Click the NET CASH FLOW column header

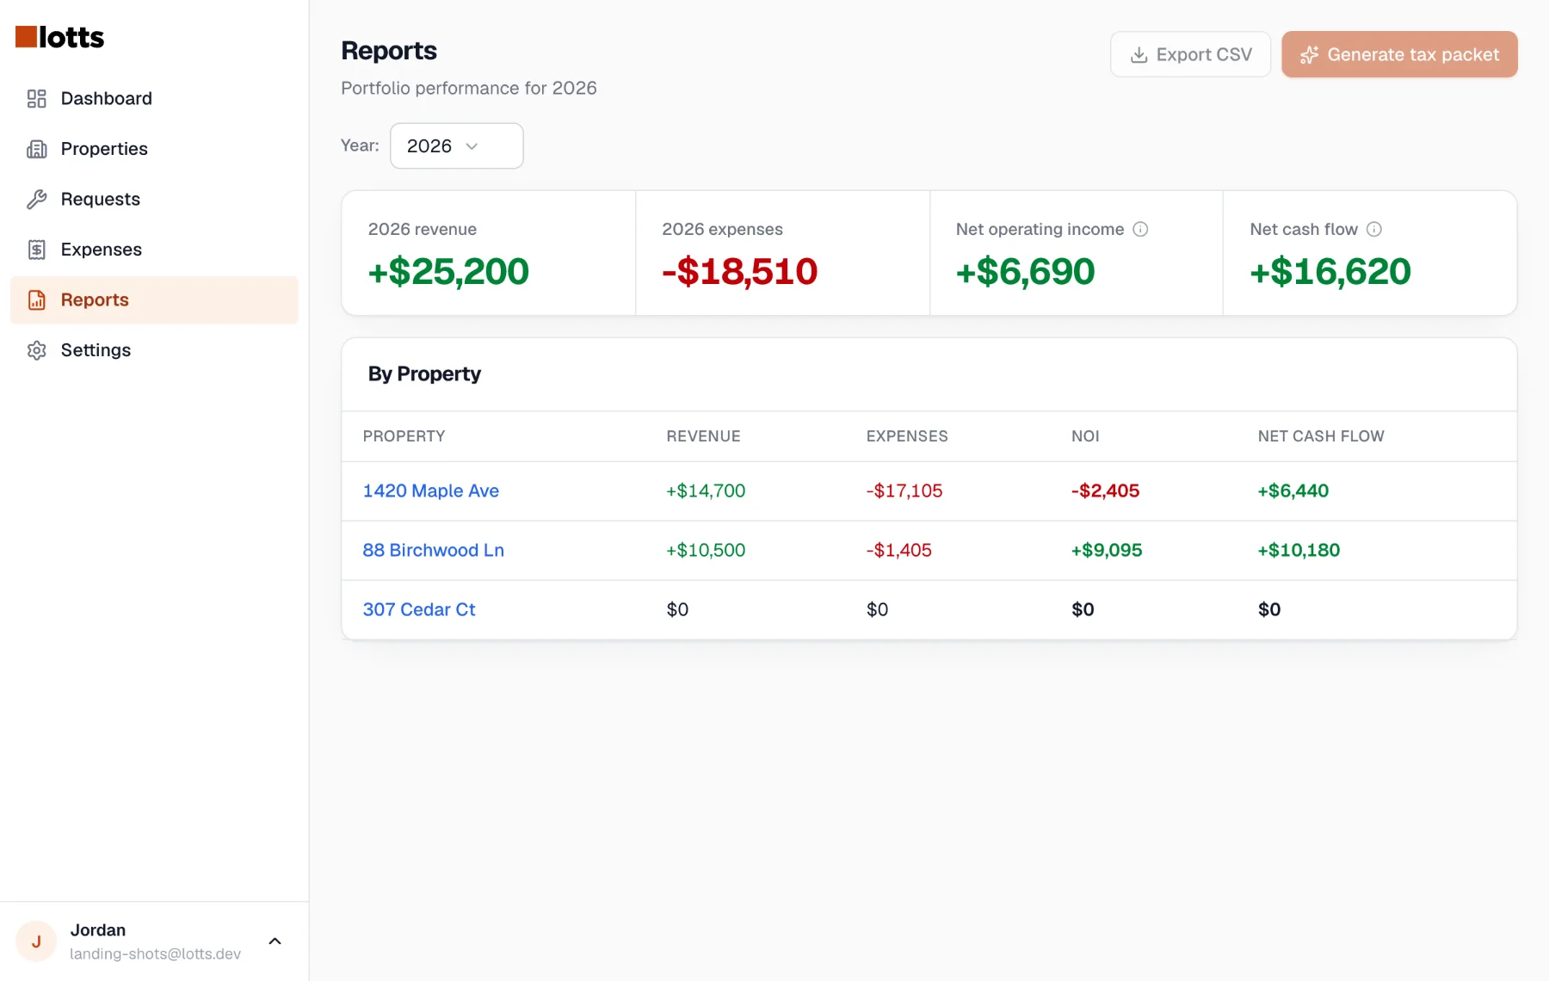pos(1321,436)
